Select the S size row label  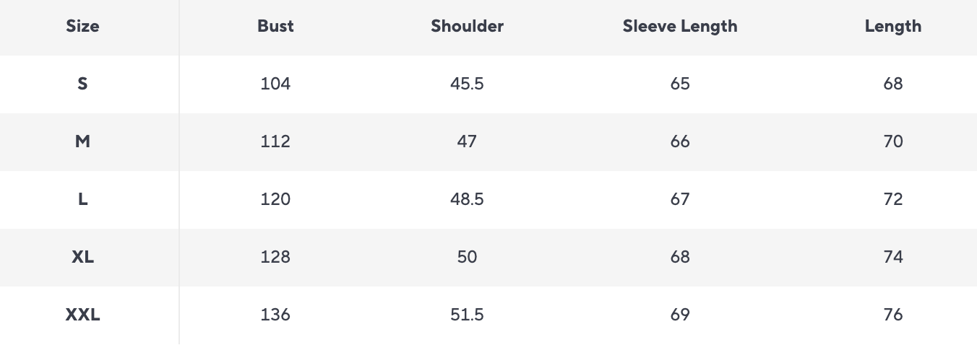(82, 84)
